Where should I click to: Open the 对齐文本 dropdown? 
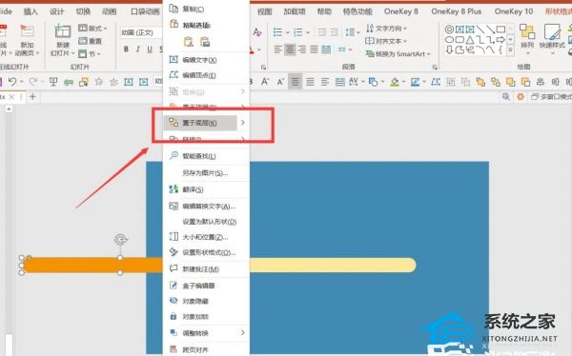(387, 41)
